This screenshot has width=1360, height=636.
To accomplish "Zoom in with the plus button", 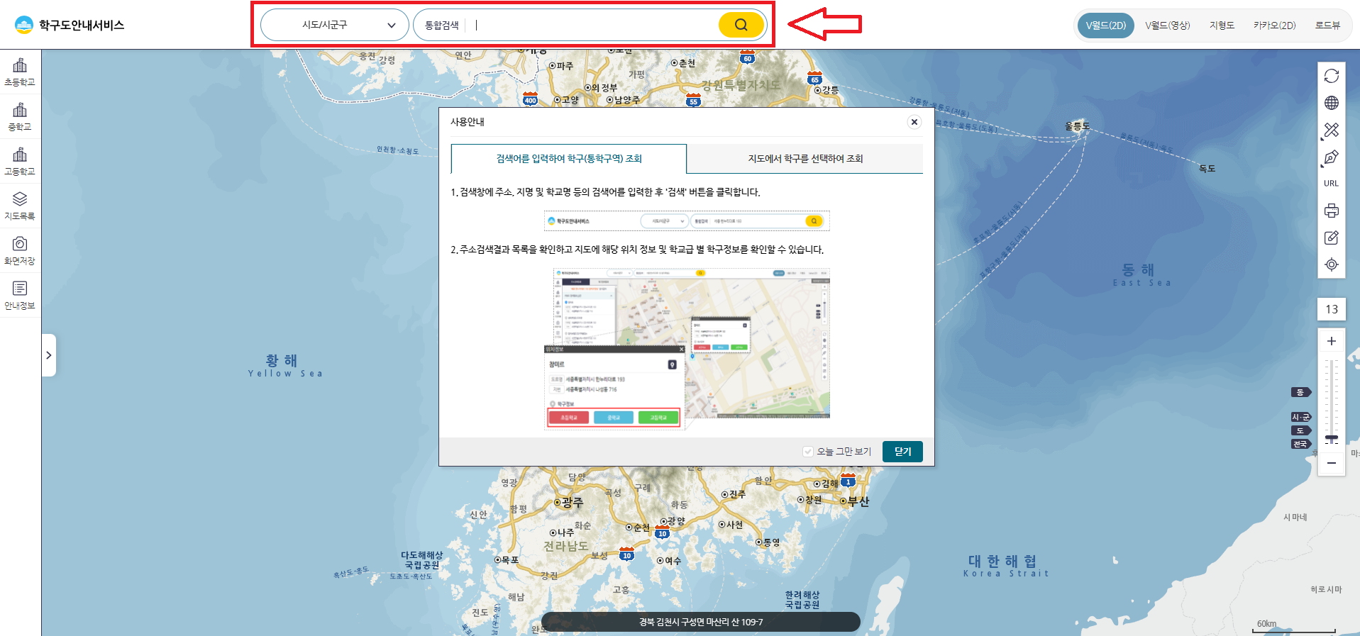I will tap(1332, 341).
